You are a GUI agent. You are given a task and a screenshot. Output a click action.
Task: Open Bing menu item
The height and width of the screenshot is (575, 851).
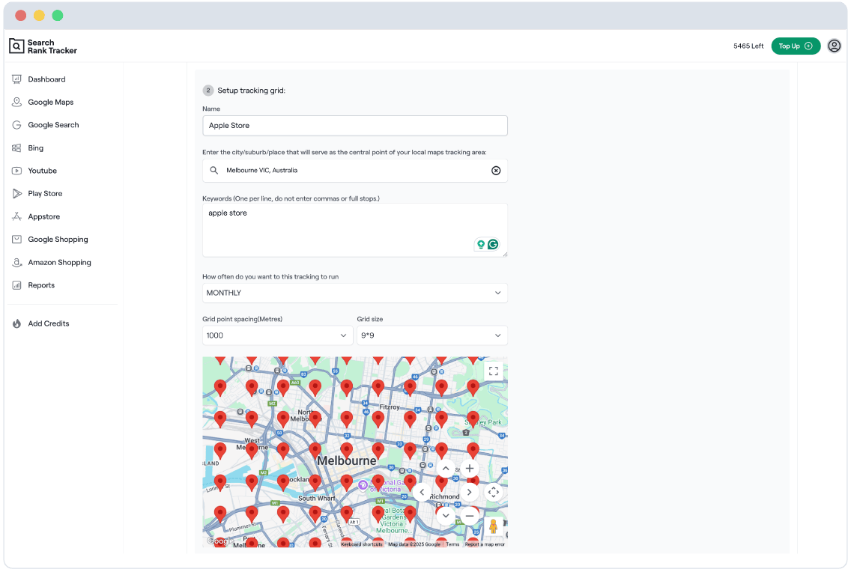pos(36,148)
